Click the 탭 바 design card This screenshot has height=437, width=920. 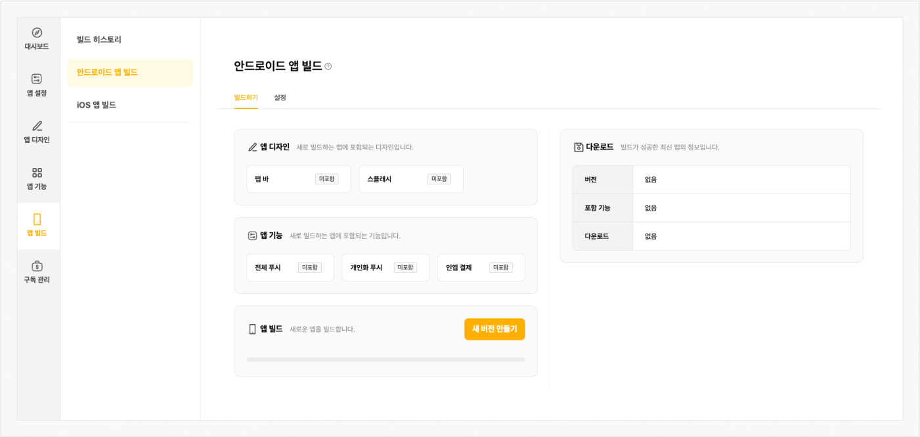(x=298, y=179)
